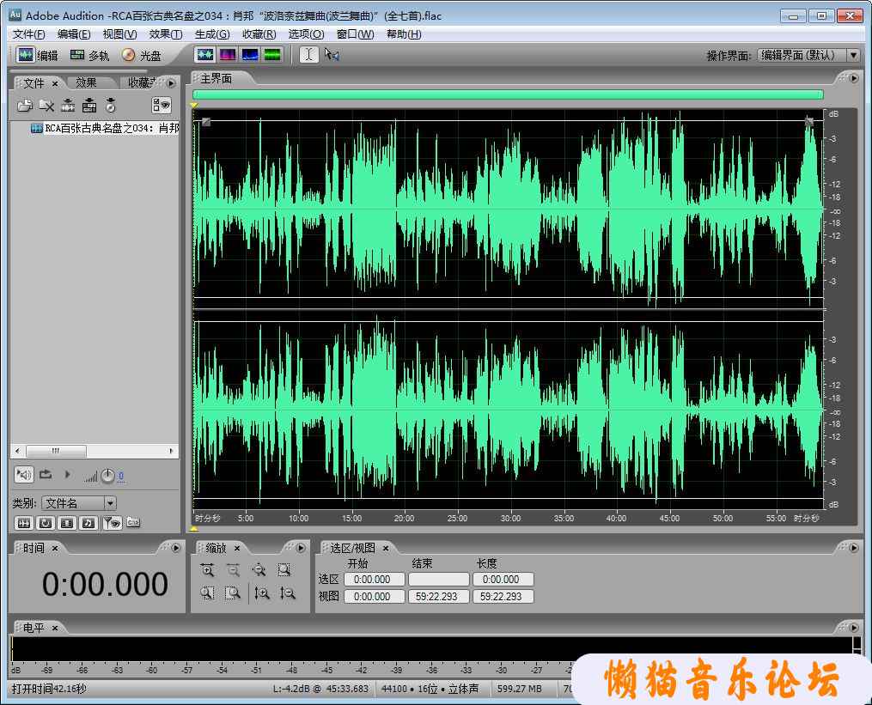Viewport: 872px width, 705px height.
Task: Open the 效果(T) menu
Action: click(x=166, y=34)
